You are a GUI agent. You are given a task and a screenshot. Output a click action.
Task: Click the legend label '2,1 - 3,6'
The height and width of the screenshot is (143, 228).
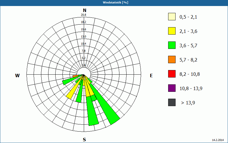[x=188, y=31]
